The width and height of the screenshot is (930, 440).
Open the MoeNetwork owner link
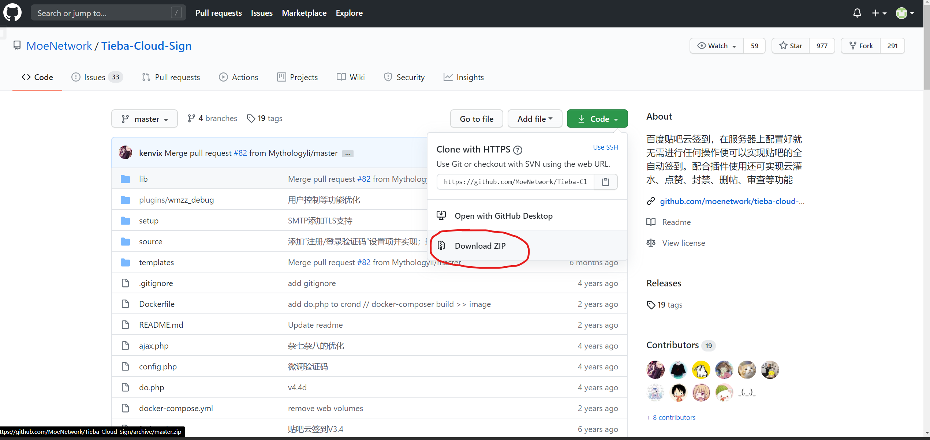tap(59, 46)
